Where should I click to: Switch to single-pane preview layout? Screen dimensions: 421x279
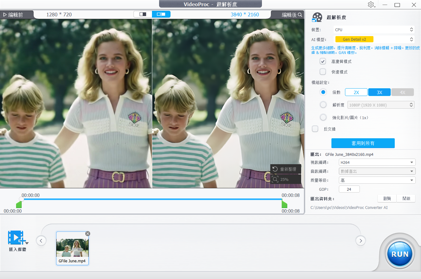coord(143,14)
